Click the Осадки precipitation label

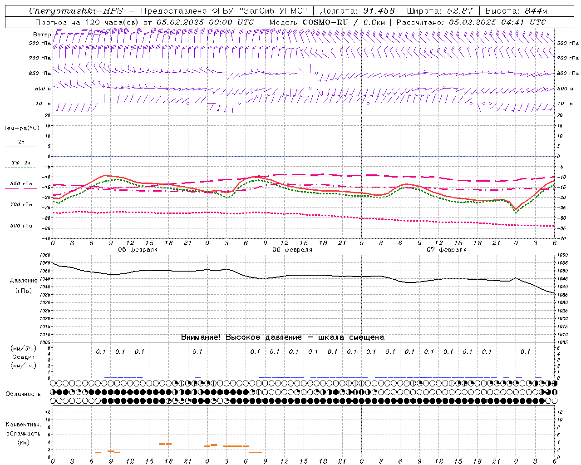coord(23,357)
